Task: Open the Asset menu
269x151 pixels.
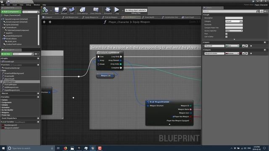Action: 15,5
